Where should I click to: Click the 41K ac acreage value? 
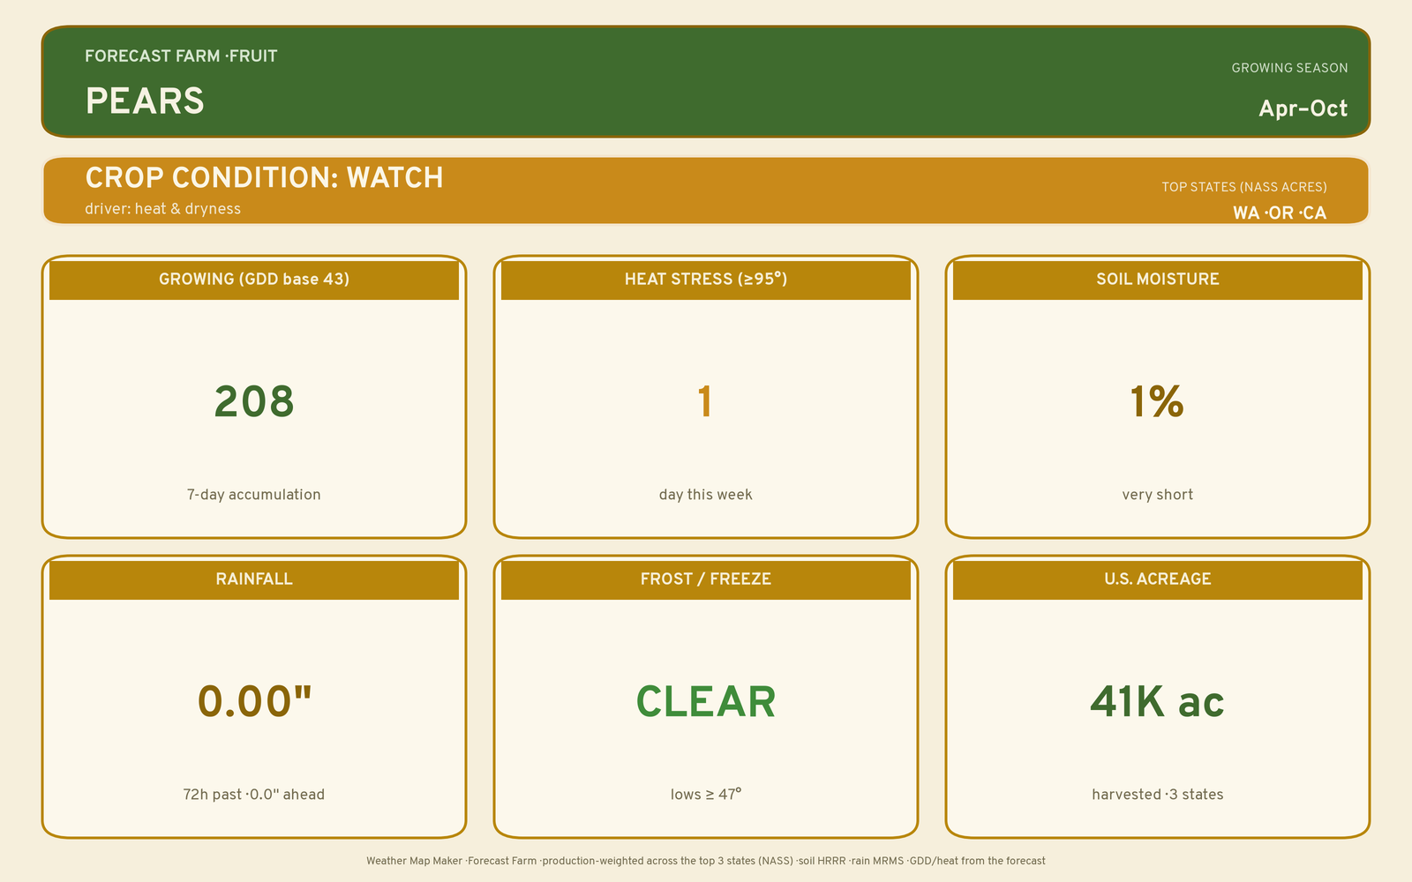coord(1158,702)
